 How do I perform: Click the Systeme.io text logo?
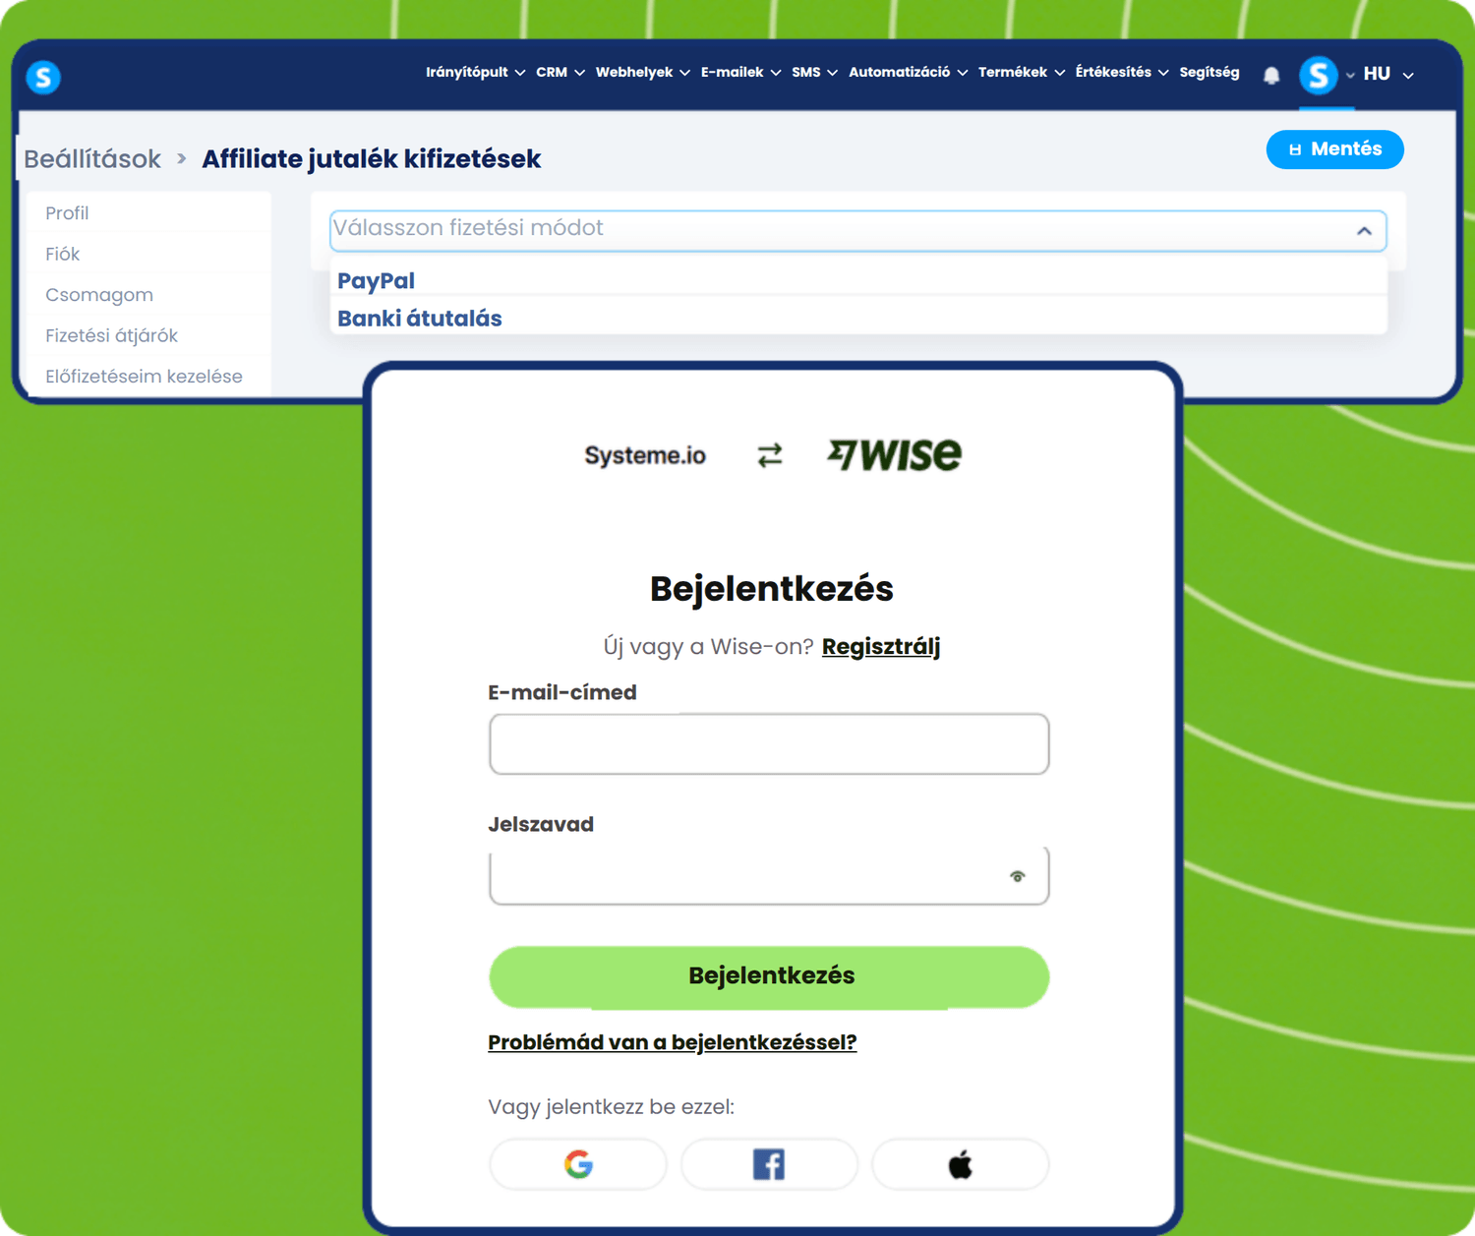tap(645, 455)
